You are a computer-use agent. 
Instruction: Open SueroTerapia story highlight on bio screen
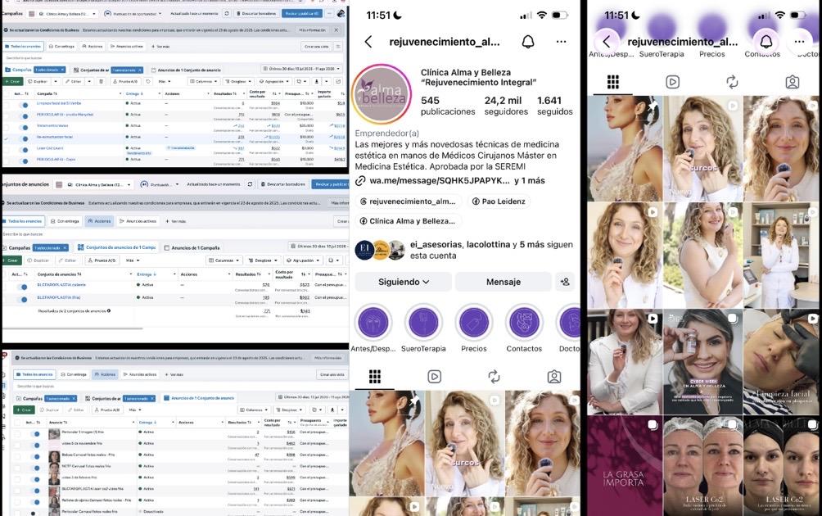[x=423, y=323]
